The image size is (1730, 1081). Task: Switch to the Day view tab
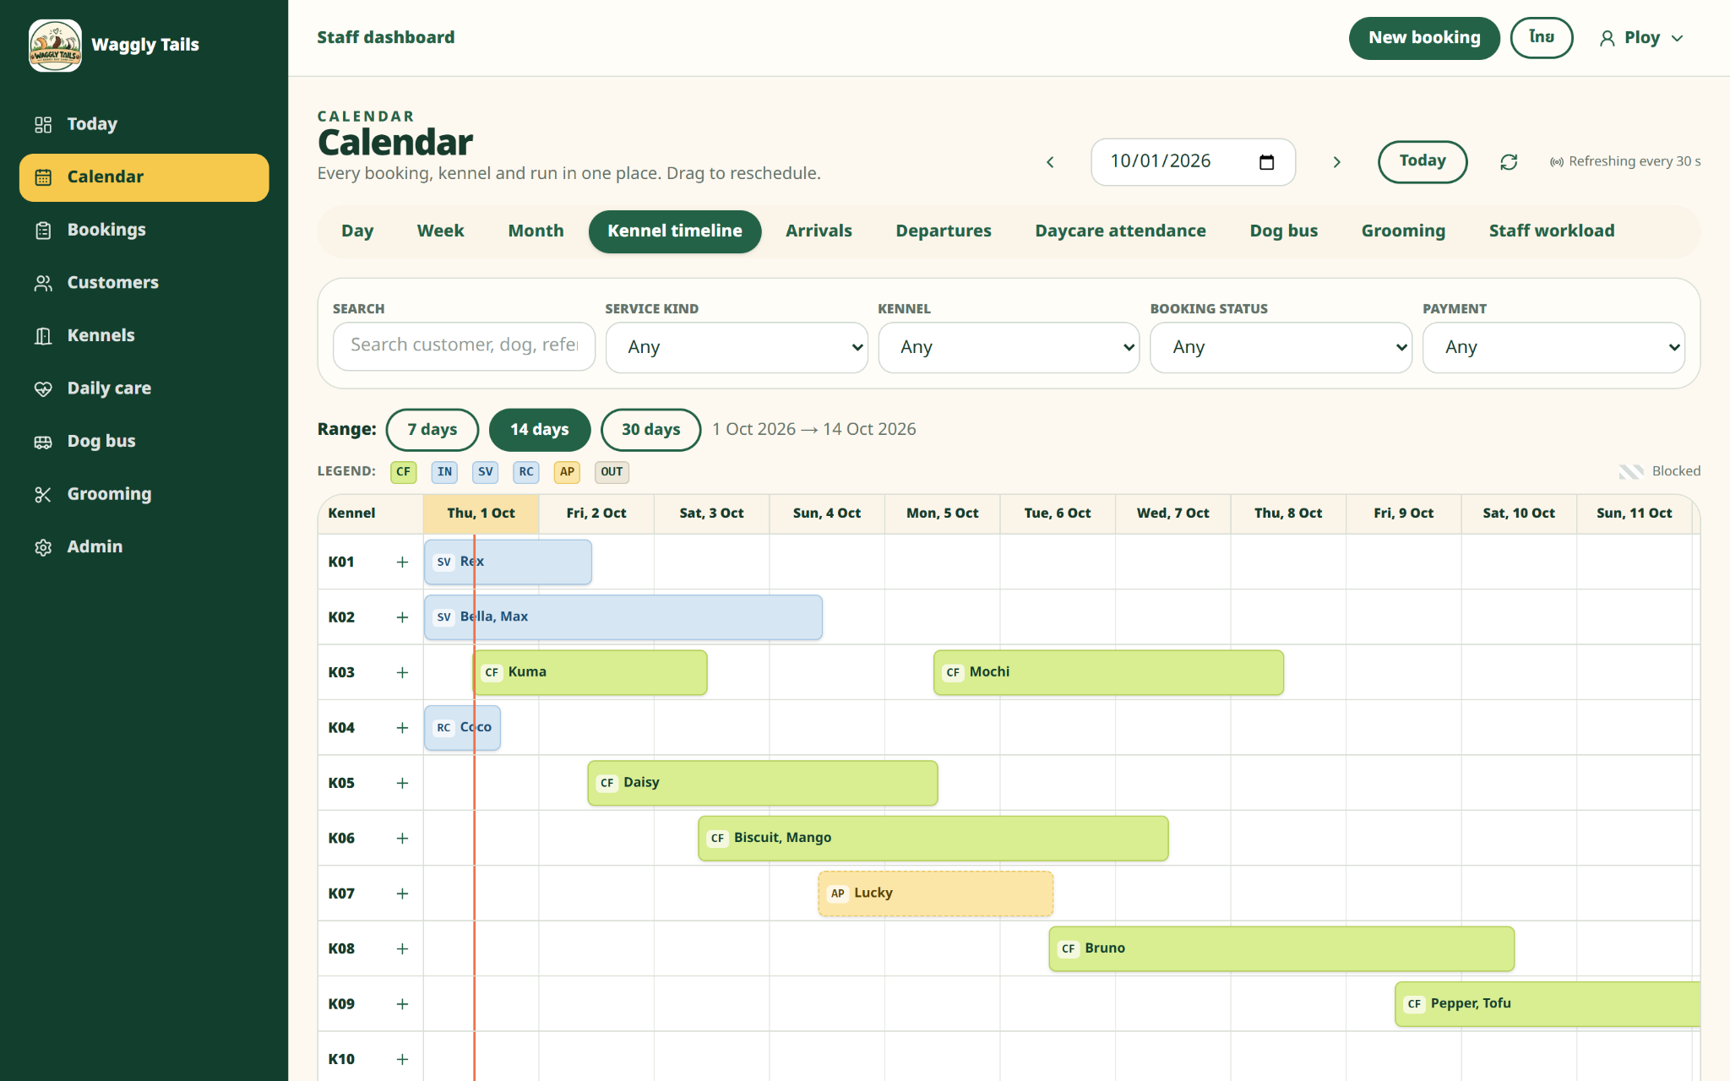tap(357, 231)
